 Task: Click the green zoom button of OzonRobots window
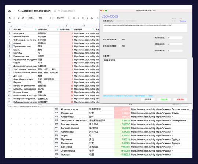click(x=106, y=11)
